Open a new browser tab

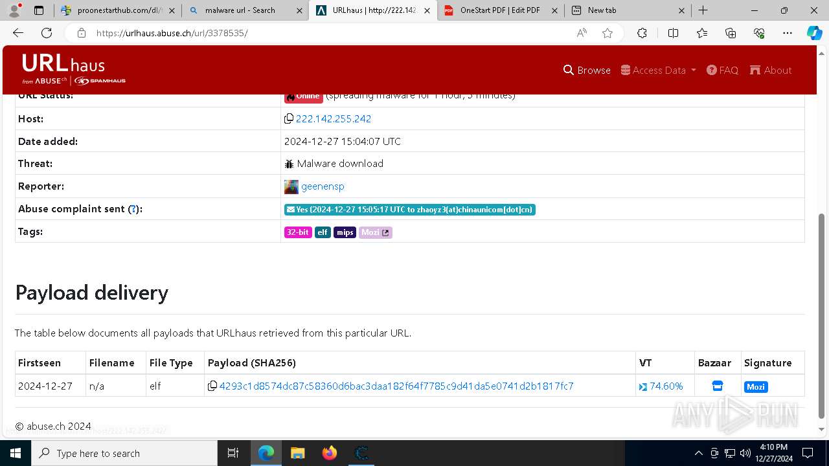click(x=703, y=10)
